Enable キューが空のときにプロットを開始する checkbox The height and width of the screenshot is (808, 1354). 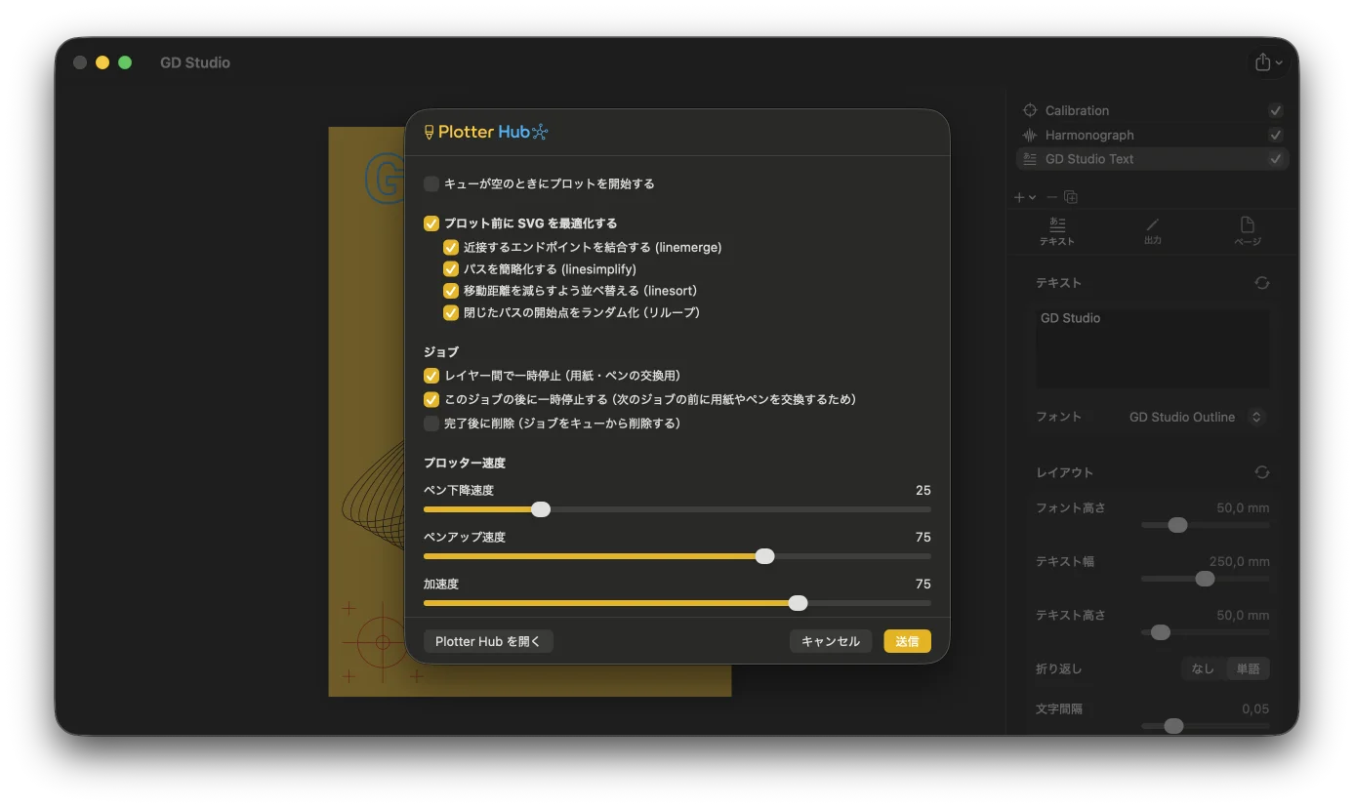(x=431, y=183)
